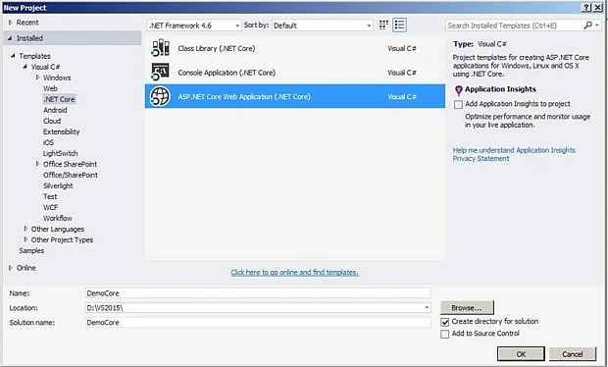Click the Browse... button
The width and height of the screenshot is (608, 367).
pos(467,308)
